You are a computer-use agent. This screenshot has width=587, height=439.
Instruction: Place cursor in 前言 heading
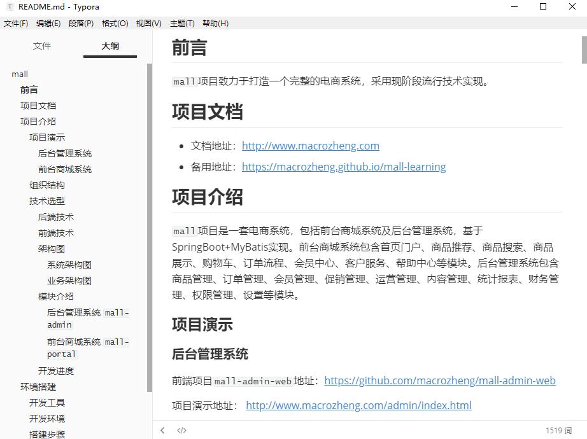190,48
